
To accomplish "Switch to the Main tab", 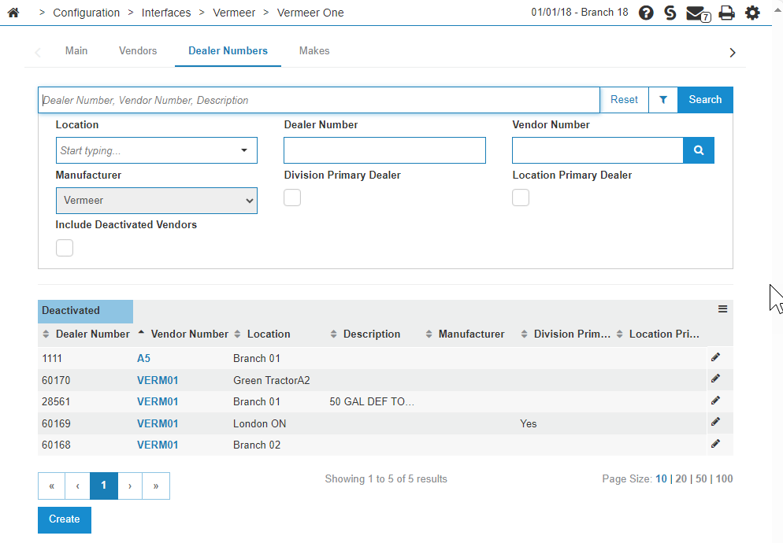I will coord(76,51).
